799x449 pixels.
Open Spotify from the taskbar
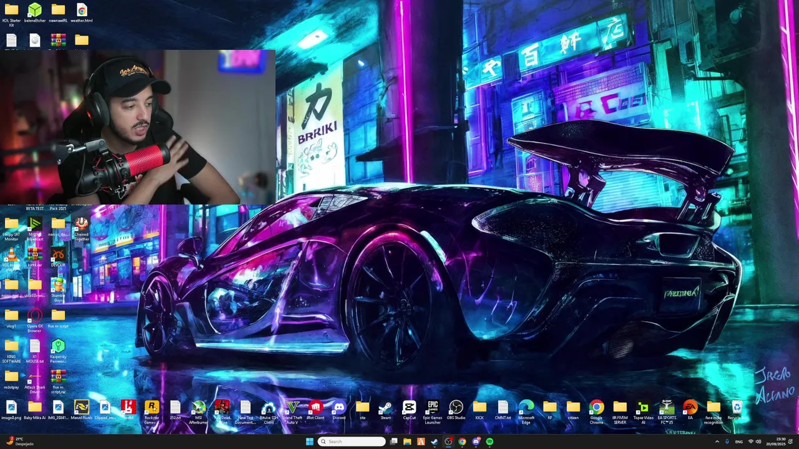pos(489,442)
